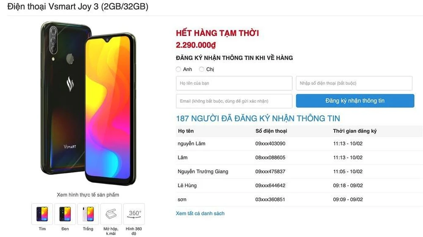Select the nguyễn Lâm registration row
The height and width of the screenshot is (237, 423).
point(299,144)
